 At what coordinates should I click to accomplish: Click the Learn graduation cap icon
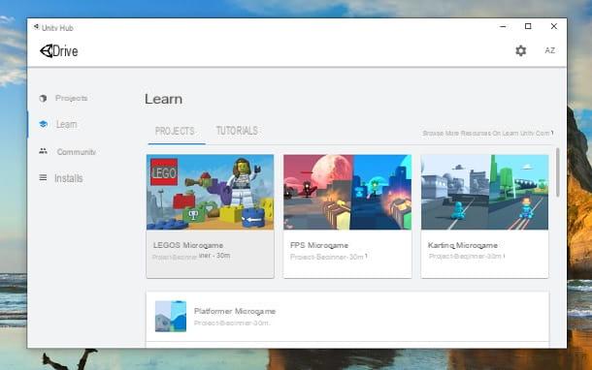click(x=43, y=124)
